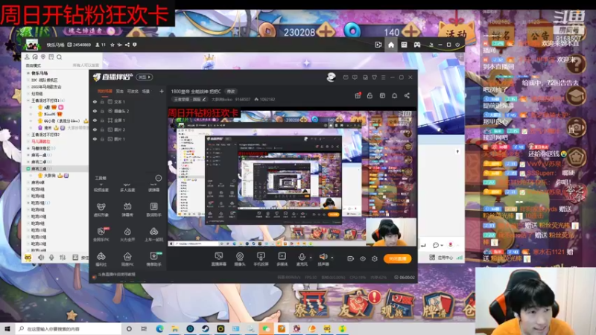Open the 弹幕秀 danmaku show tool
The height and width of the screenshot is (335, 596).
tap(127, 210)
